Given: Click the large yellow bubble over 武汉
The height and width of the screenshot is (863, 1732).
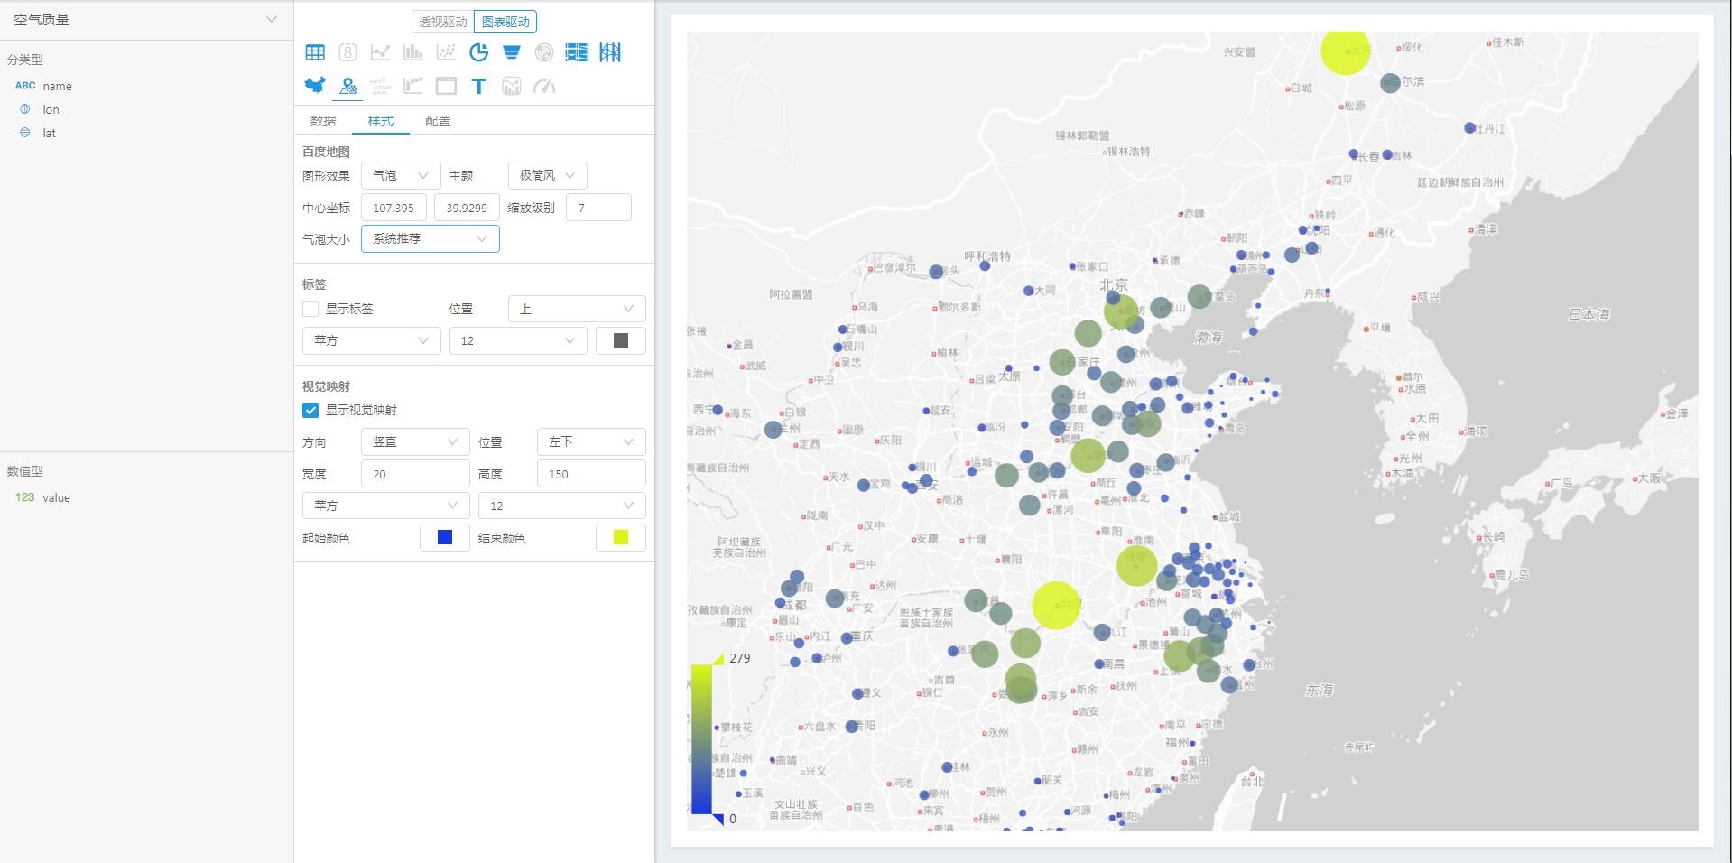Looking at the screenshot, I should pyautogui.click(x=1056, y=605).
